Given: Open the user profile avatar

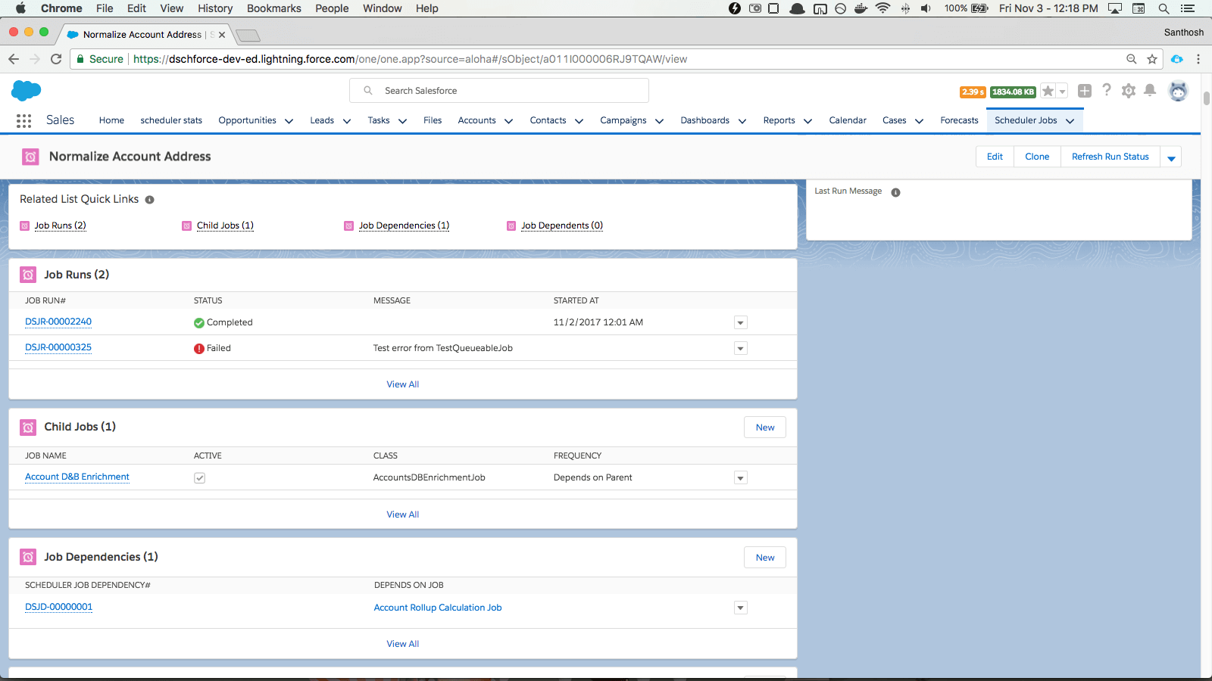Looking at the screenshot, I should [x=1178, y=91].
